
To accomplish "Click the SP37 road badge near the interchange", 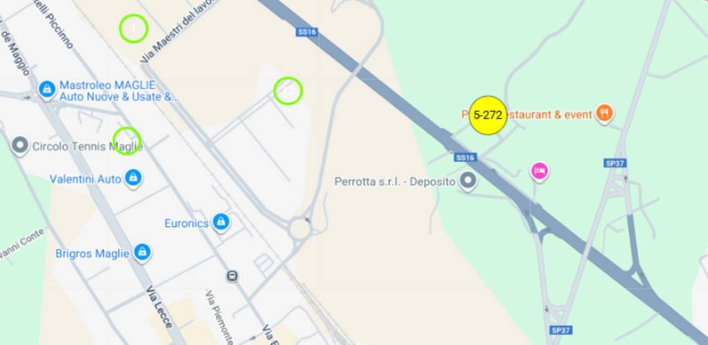I will pyautogui.click(x=615, y=163).
